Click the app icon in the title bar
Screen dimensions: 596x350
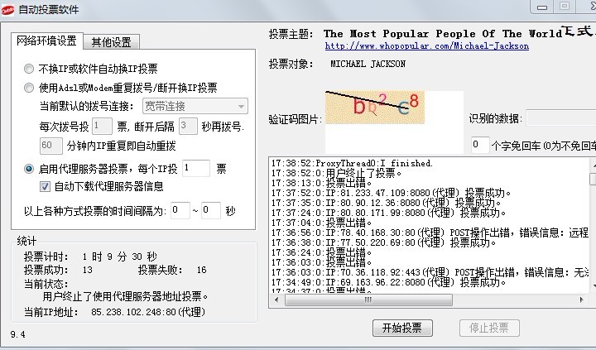(7, 10)
